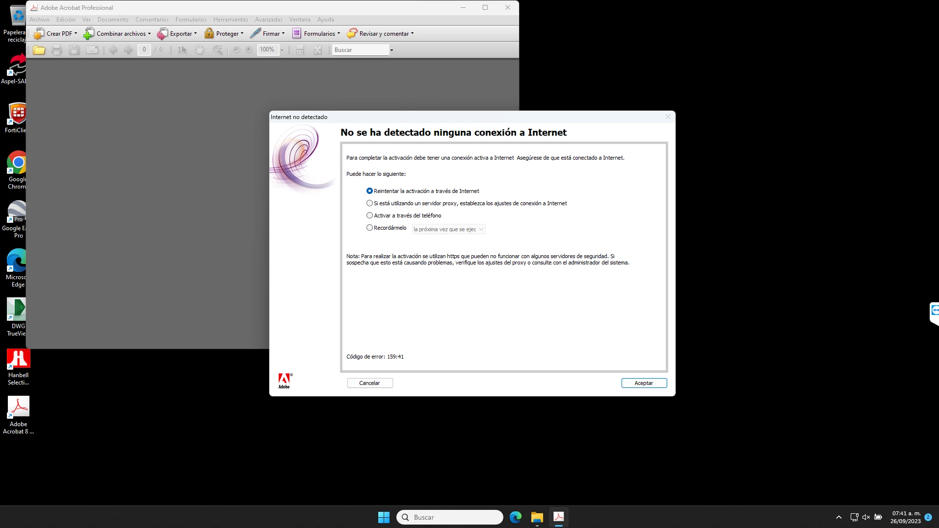939x528 pixels.
Task: Open the Crear PDF dropdown
Action: [55, 34]
